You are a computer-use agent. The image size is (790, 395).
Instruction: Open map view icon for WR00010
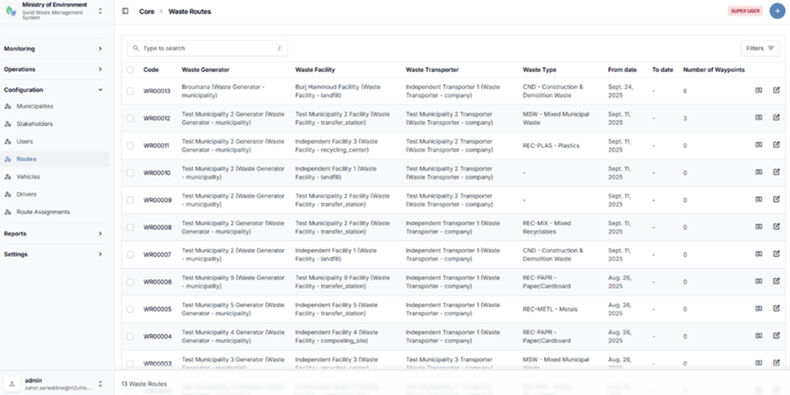(759, 172)
